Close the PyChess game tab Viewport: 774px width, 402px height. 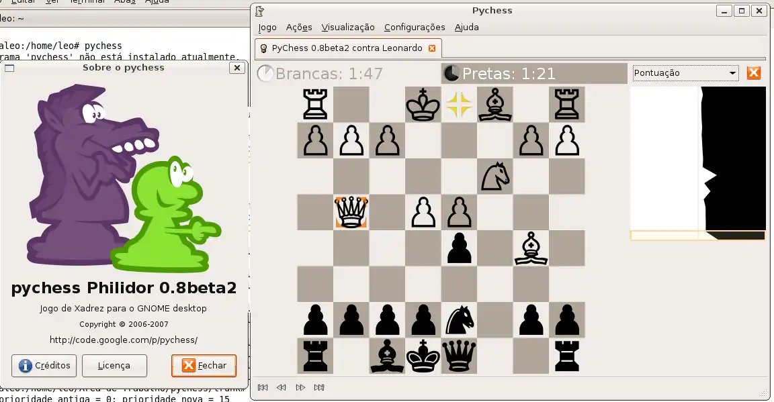tap(432, 48)
